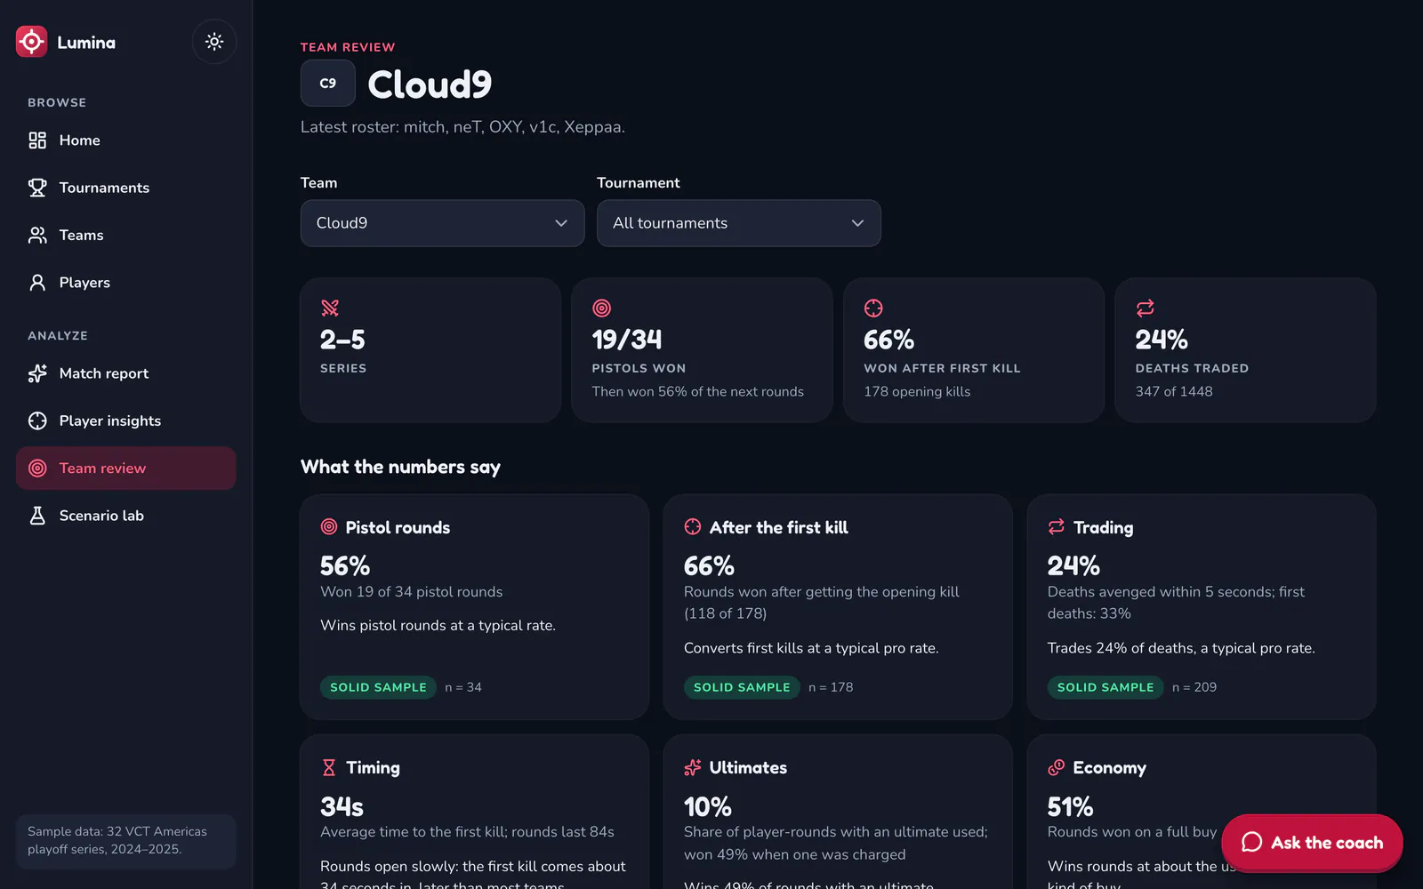Click the swap icon on Deaths Traded card

point(1146,308)
